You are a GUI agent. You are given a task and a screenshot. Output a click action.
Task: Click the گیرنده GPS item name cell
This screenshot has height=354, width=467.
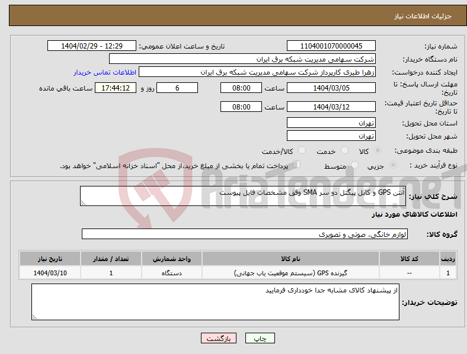290,273
